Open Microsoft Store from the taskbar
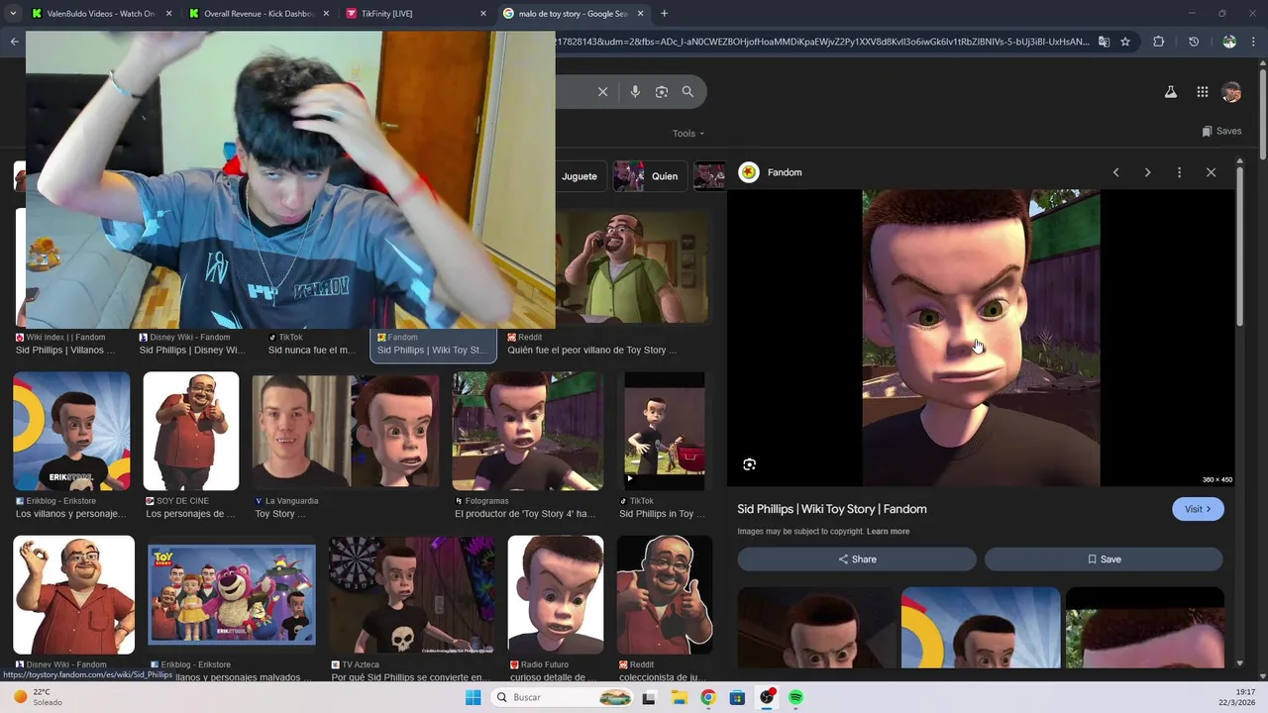 click(x=737, y=697)
